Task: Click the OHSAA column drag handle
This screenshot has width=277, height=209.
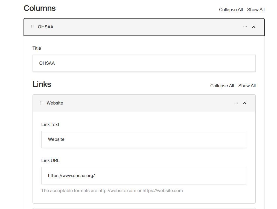Action: click(32, 27)
